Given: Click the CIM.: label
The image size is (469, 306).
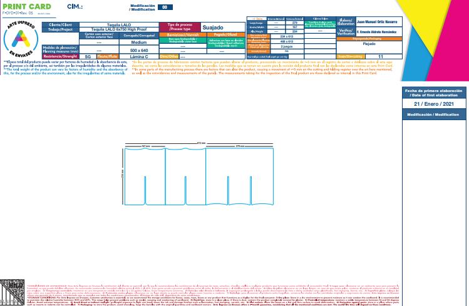Looking at the screenshot, I should click(75, 7).
